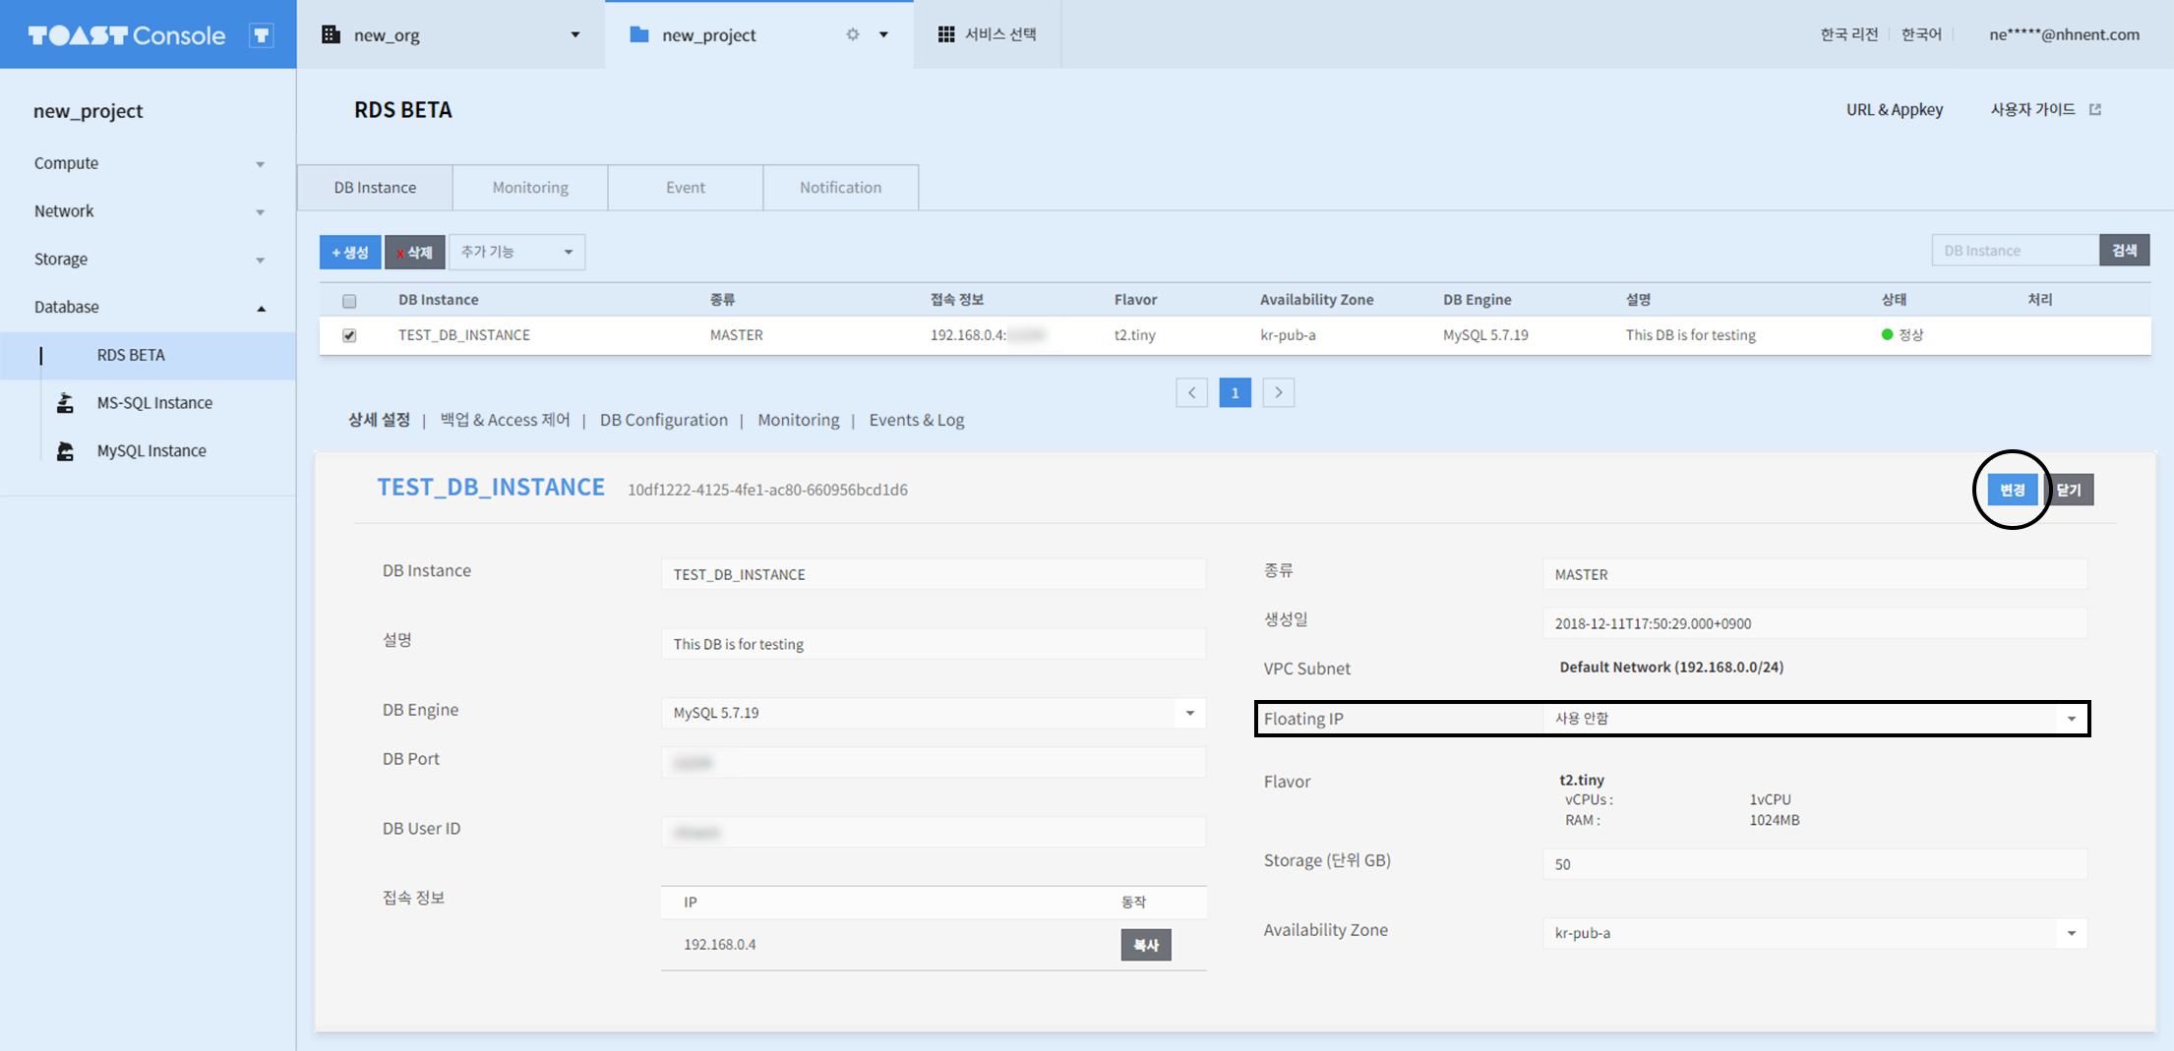The height and width of the screenshot is (1051, 2174).
Task: Open the 서비스 선택 menu
Action: [988, 34]
